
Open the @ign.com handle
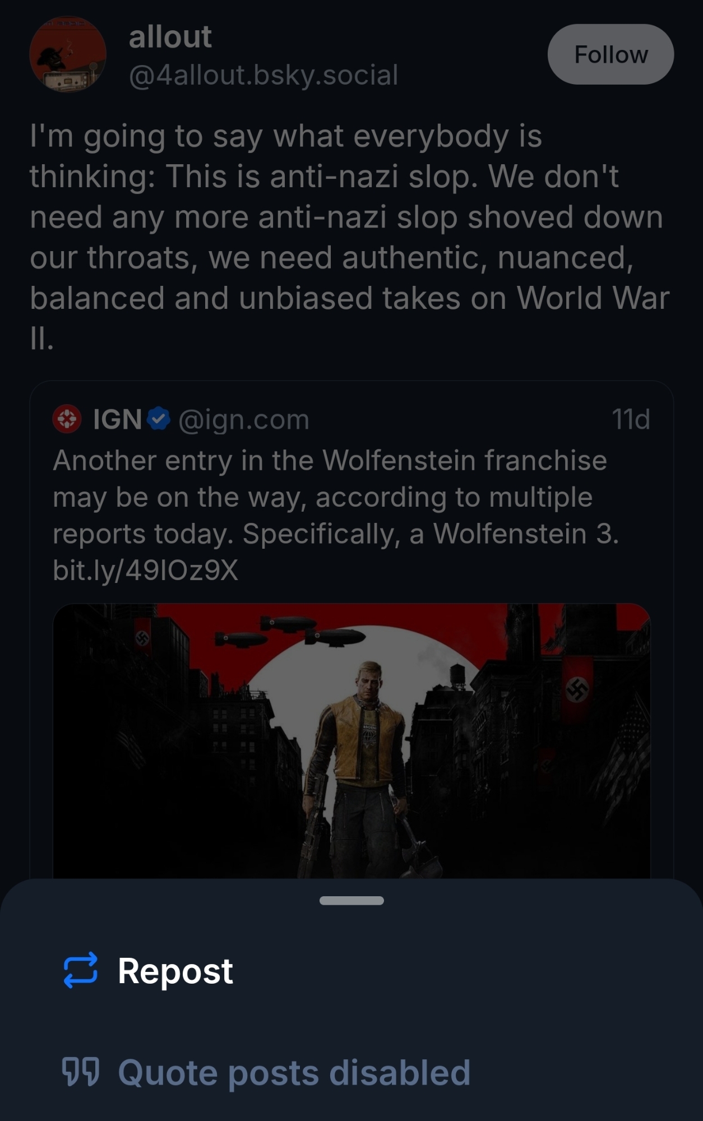click(x=244, y=419)
